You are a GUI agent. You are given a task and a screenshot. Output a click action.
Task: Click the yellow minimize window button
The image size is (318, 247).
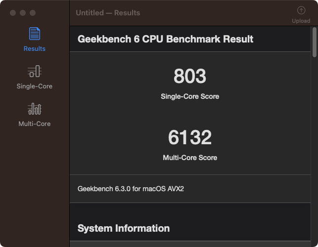pyautogui.click(x=23, y=13)
